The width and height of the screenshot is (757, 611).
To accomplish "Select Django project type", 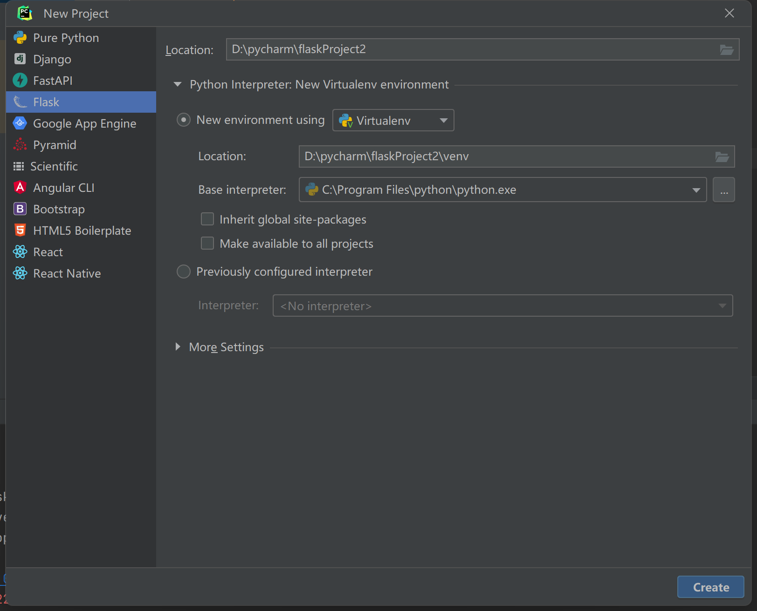I will [x=81, y=59].
